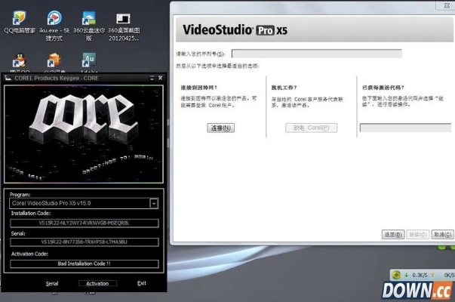Open the Adobe Audition desktop shortcut
The image size is (455, 302).
pos(89,60)
